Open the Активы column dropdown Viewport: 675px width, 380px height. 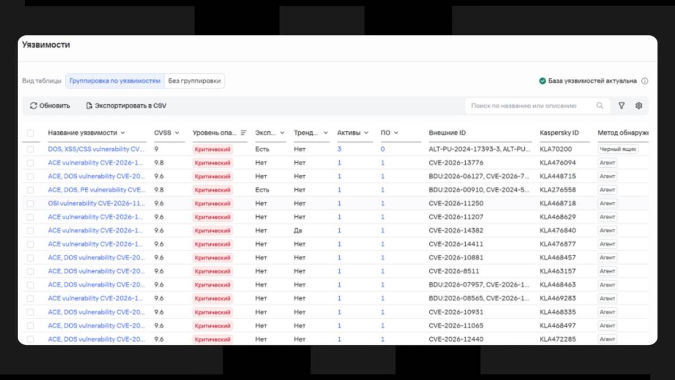[366, 133]
